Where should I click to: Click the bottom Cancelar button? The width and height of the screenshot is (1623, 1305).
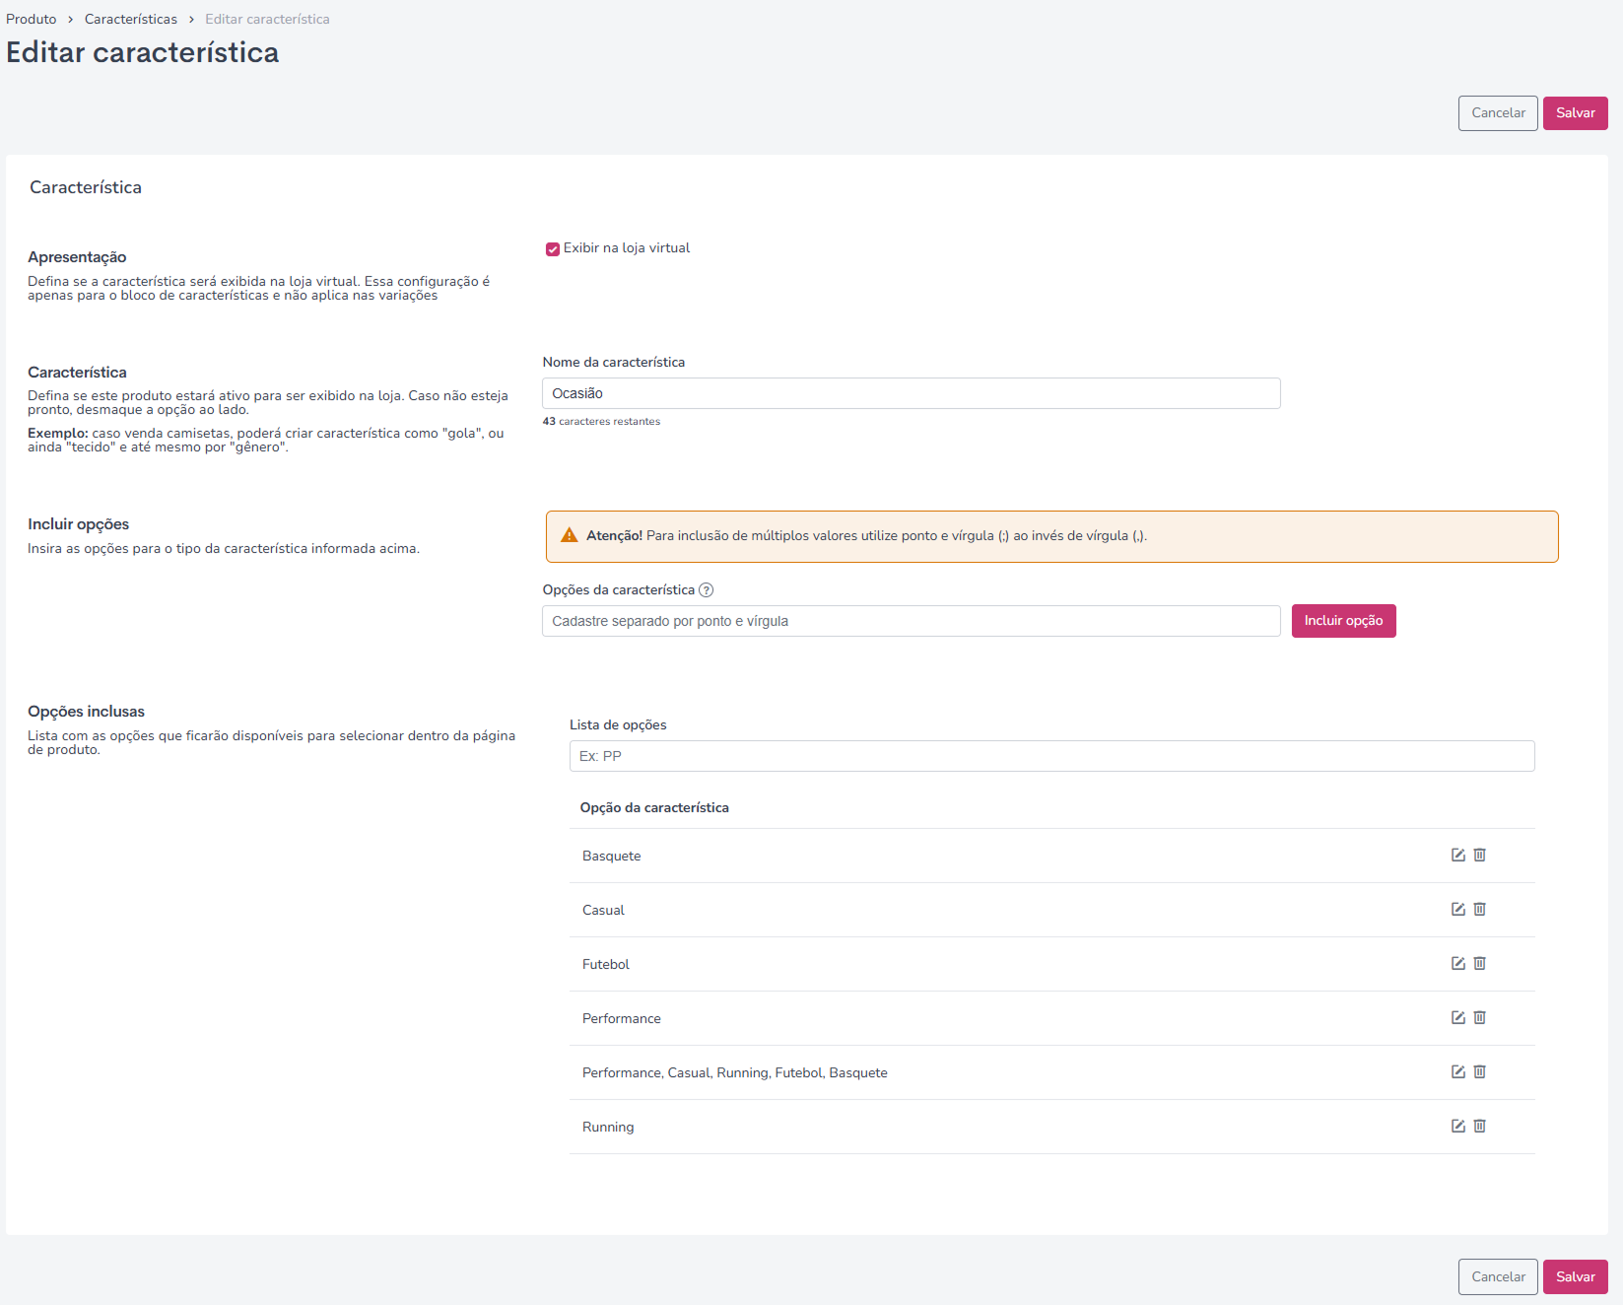[x=1498, y=1276]
